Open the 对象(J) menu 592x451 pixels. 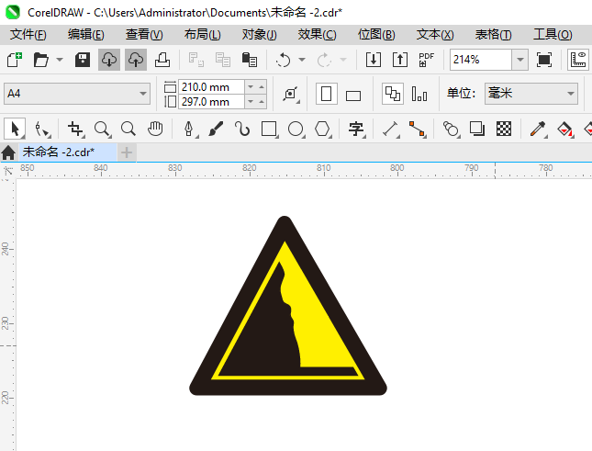[x=260, y=34]
